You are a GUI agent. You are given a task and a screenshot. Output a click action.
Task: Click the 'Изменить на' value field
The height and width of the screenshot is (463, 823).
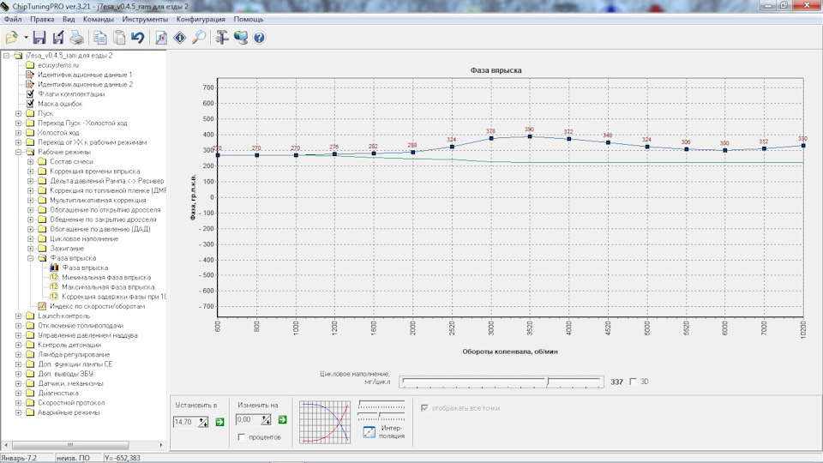(x=249, y=419)
